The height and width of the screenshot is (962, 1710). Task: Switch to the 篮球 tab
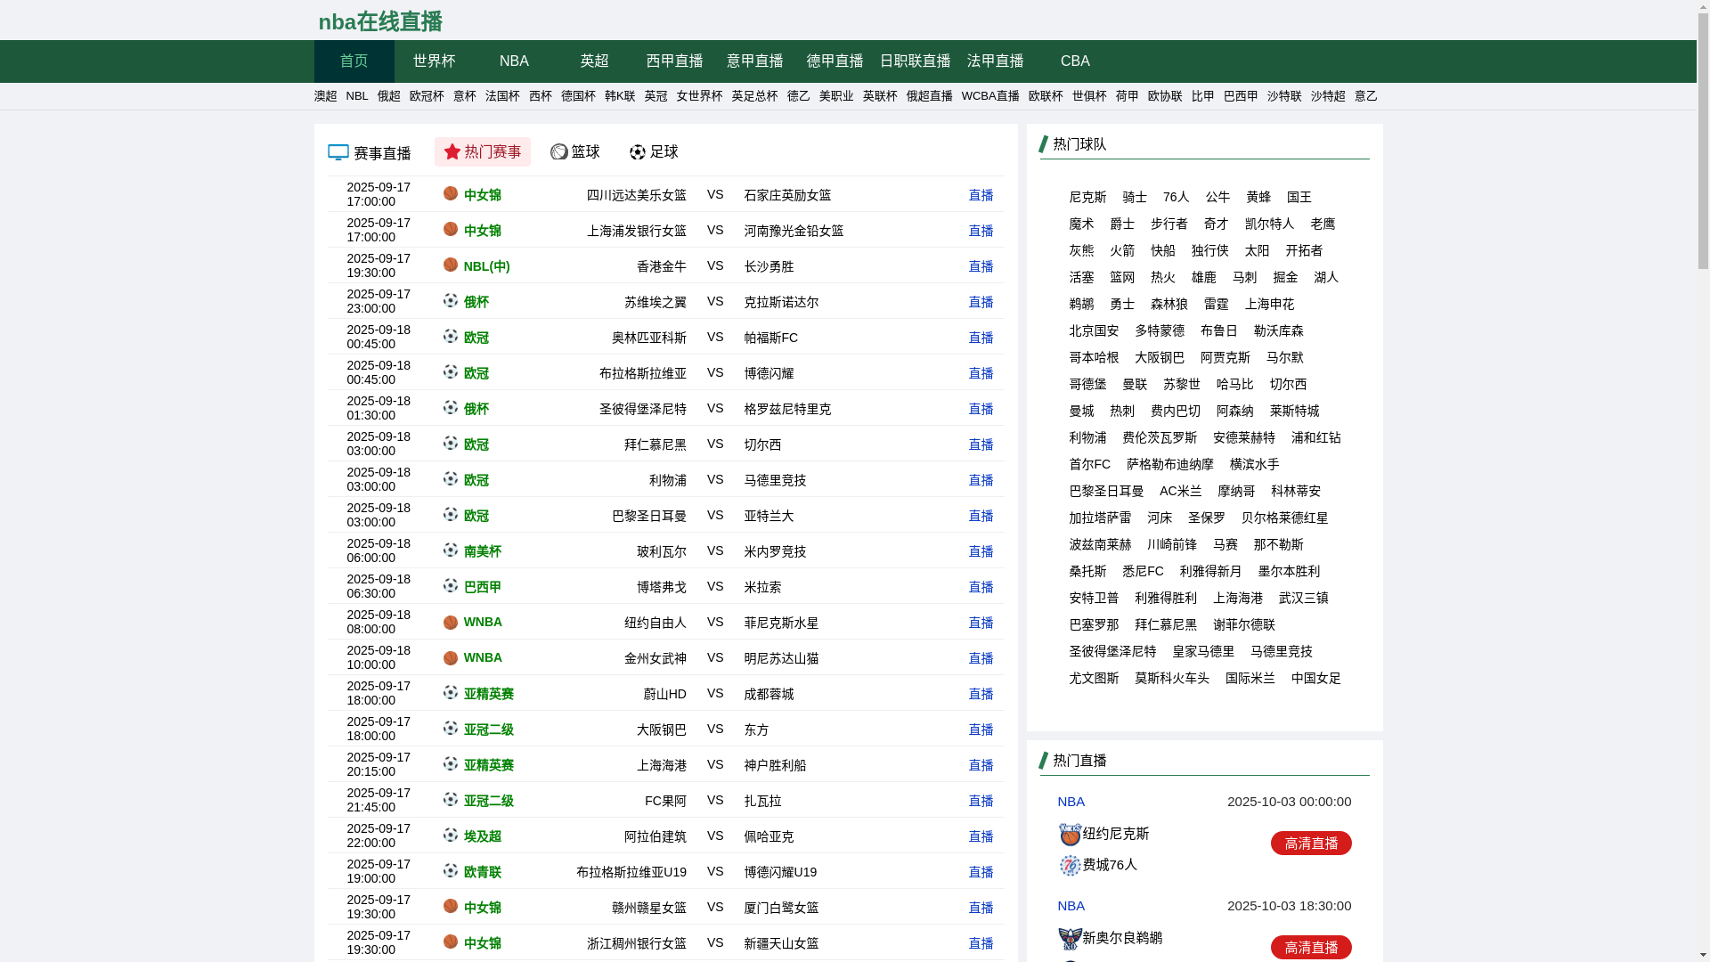pyautogui.click(x=575, y=152)
